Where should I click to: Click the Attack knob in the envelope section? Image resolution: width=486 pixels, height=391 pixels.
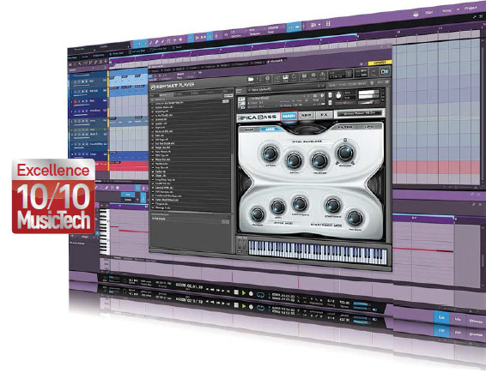[x=270, y=153]
